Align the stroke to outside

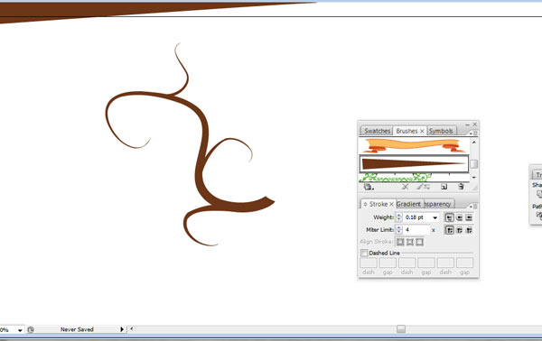[419, 242]
